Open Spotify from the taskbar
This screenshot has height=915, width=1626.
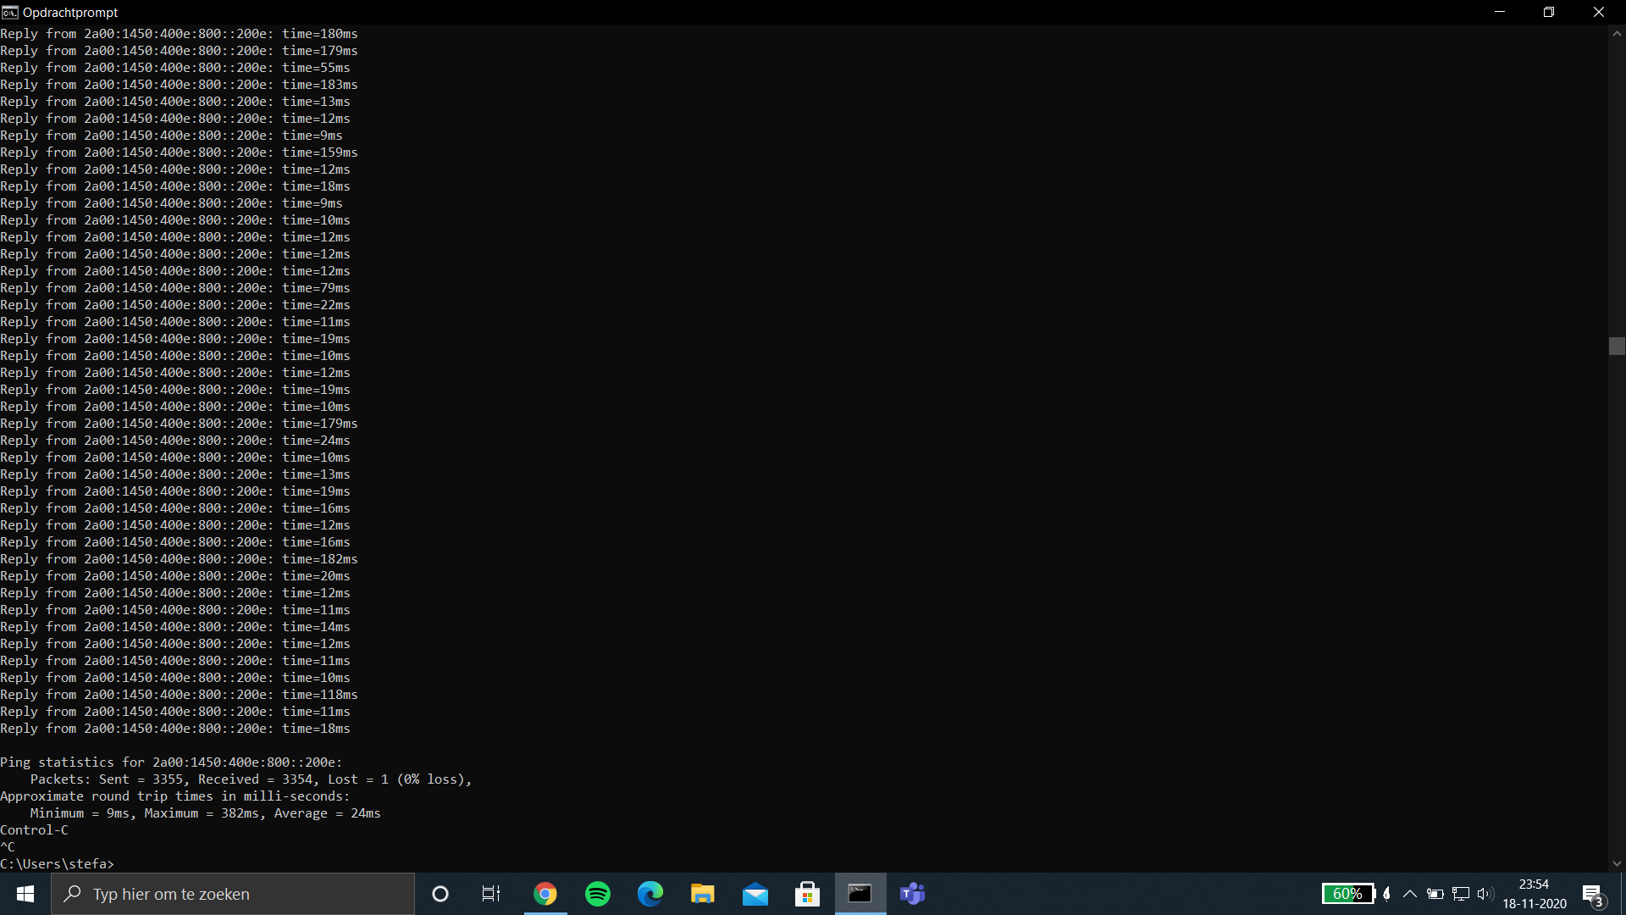(598, 894)
